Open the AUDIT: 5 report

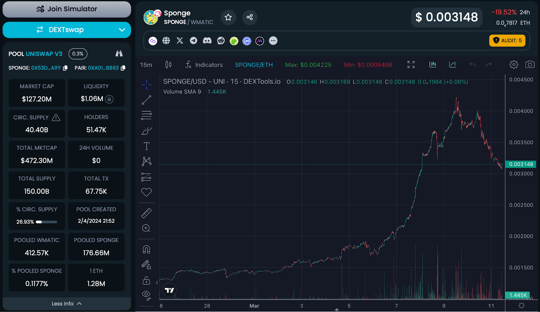pyautogui.click(x=507, y=40)
